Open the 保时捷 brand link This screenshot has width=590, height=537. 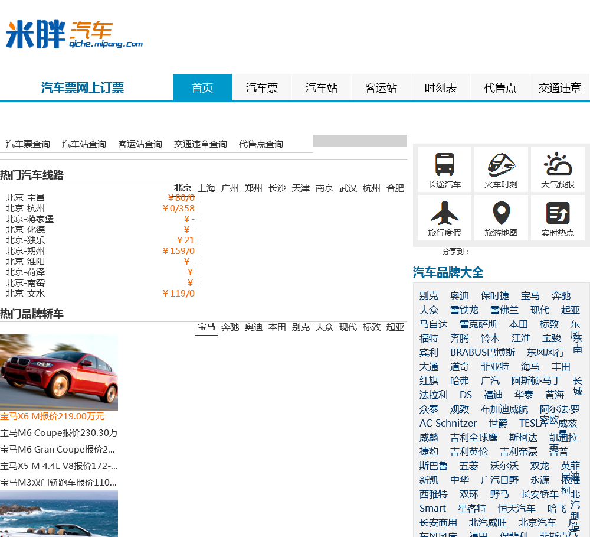point(495,296)
